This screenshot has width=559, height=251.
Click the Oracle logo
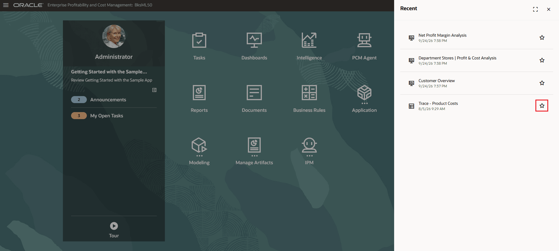[x=28, y=5]
